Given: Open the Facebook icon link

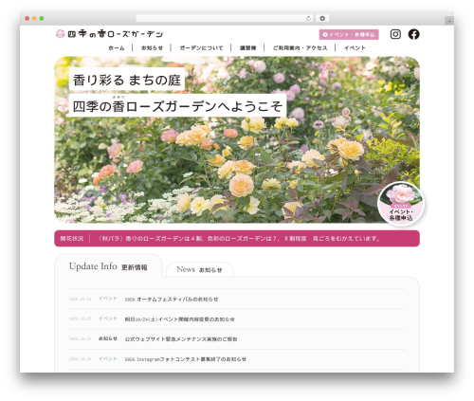Looking at the screenshot, I should click(413, 34).
